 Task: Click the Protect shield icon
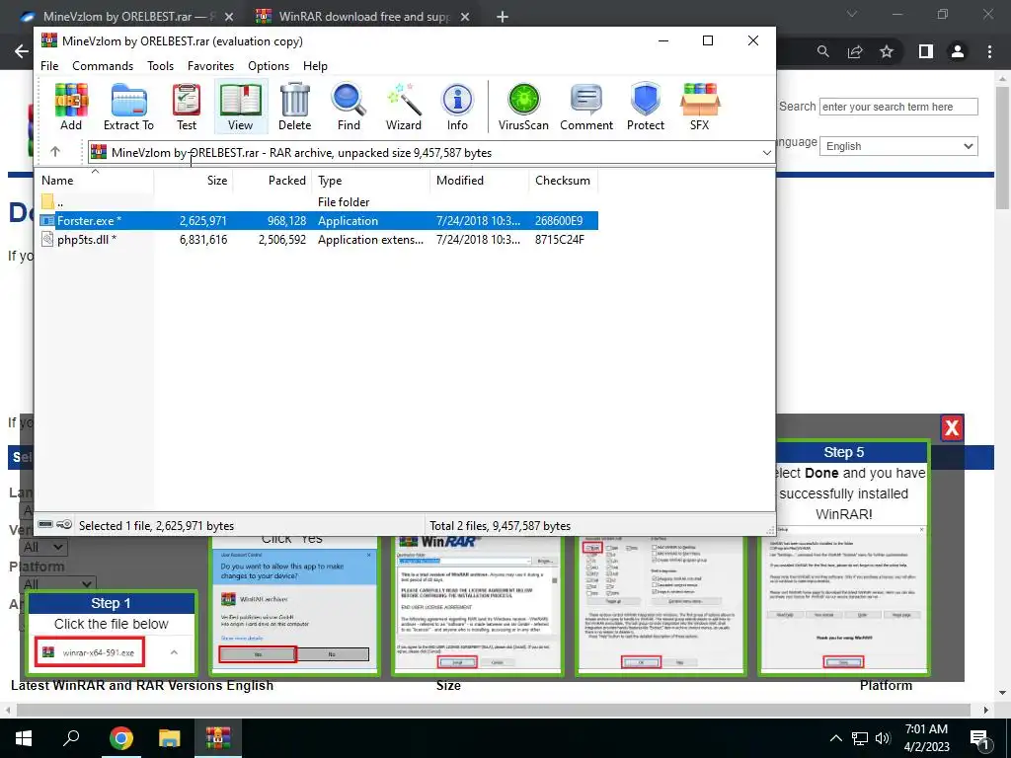click(x=646, y=107)
